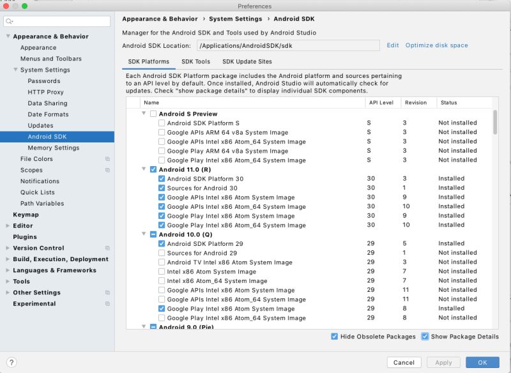
Task: Toggle Show Package Details checkbox
Action: click(425, 337)
